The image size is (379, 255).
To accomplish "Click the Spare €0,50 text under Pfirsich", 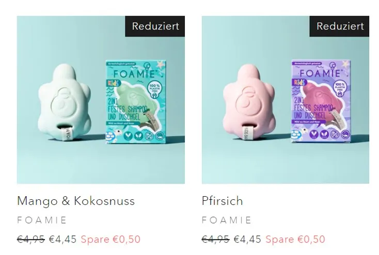I will tap(295, 240).
